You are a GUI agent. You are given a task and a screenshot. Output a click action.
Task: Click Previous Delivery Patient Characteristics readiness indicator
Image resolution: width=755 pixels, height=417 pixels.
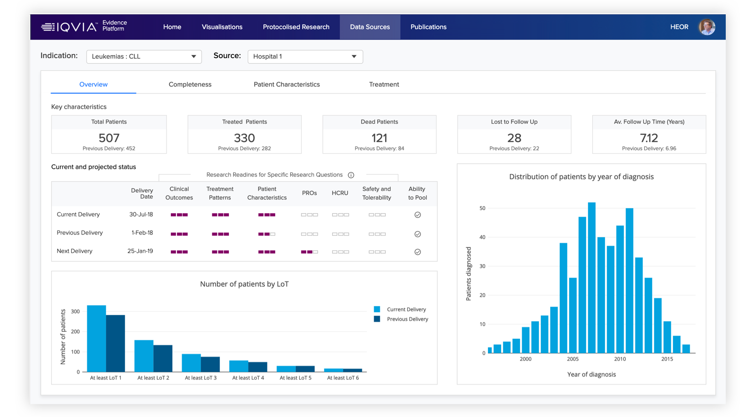click(x=267, y=234)
